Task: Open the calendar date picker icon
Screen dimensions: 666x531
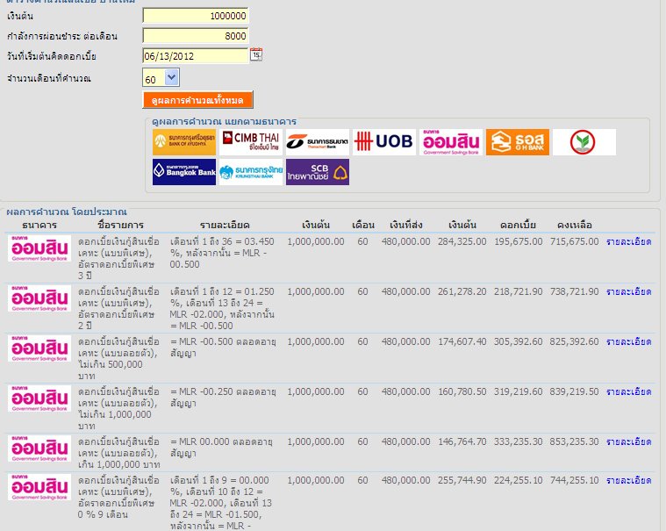Action: (256, 54)
